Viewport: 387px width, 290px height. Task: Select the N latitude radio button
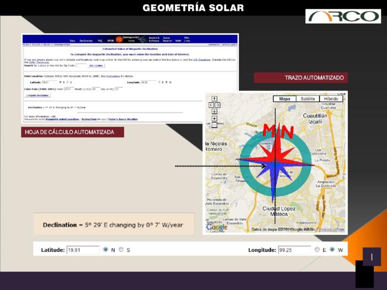coord(106,250)
